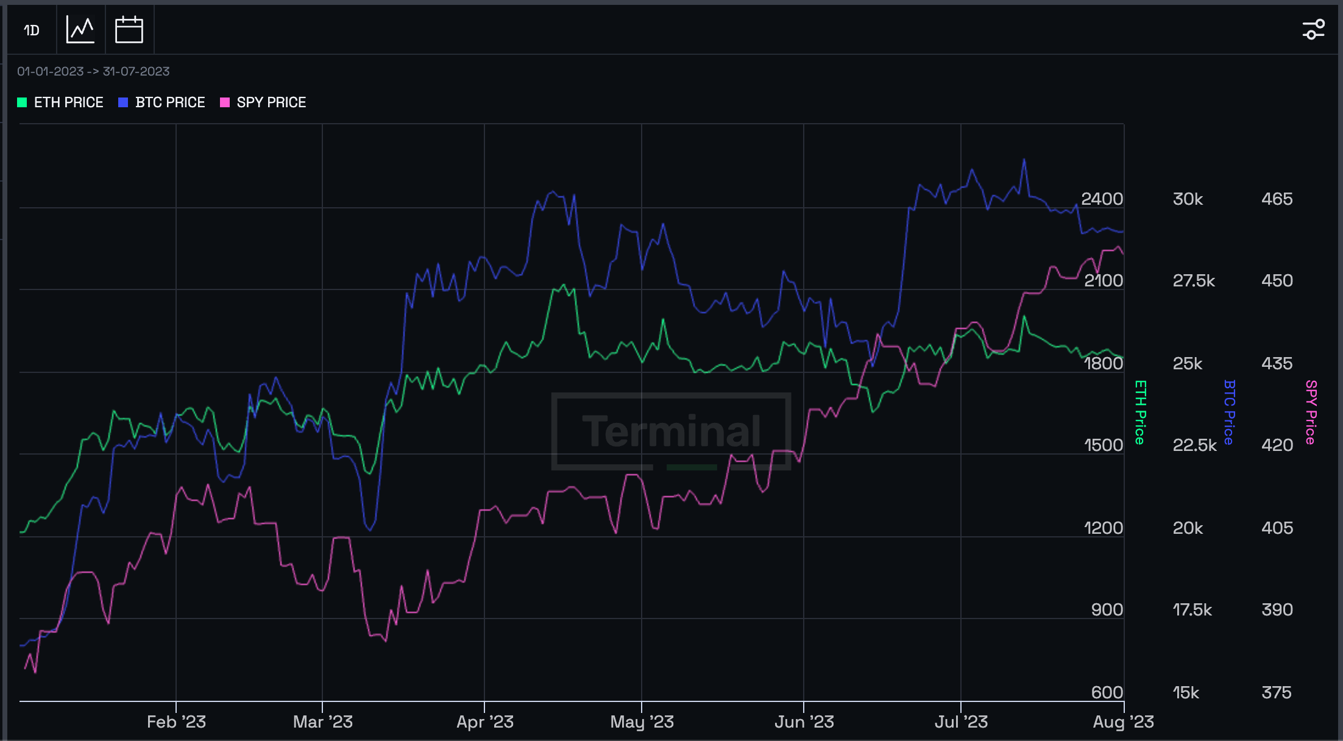Click the green ETH legend color square
This screenshot has height=741, width=1343.
(22, 102)
